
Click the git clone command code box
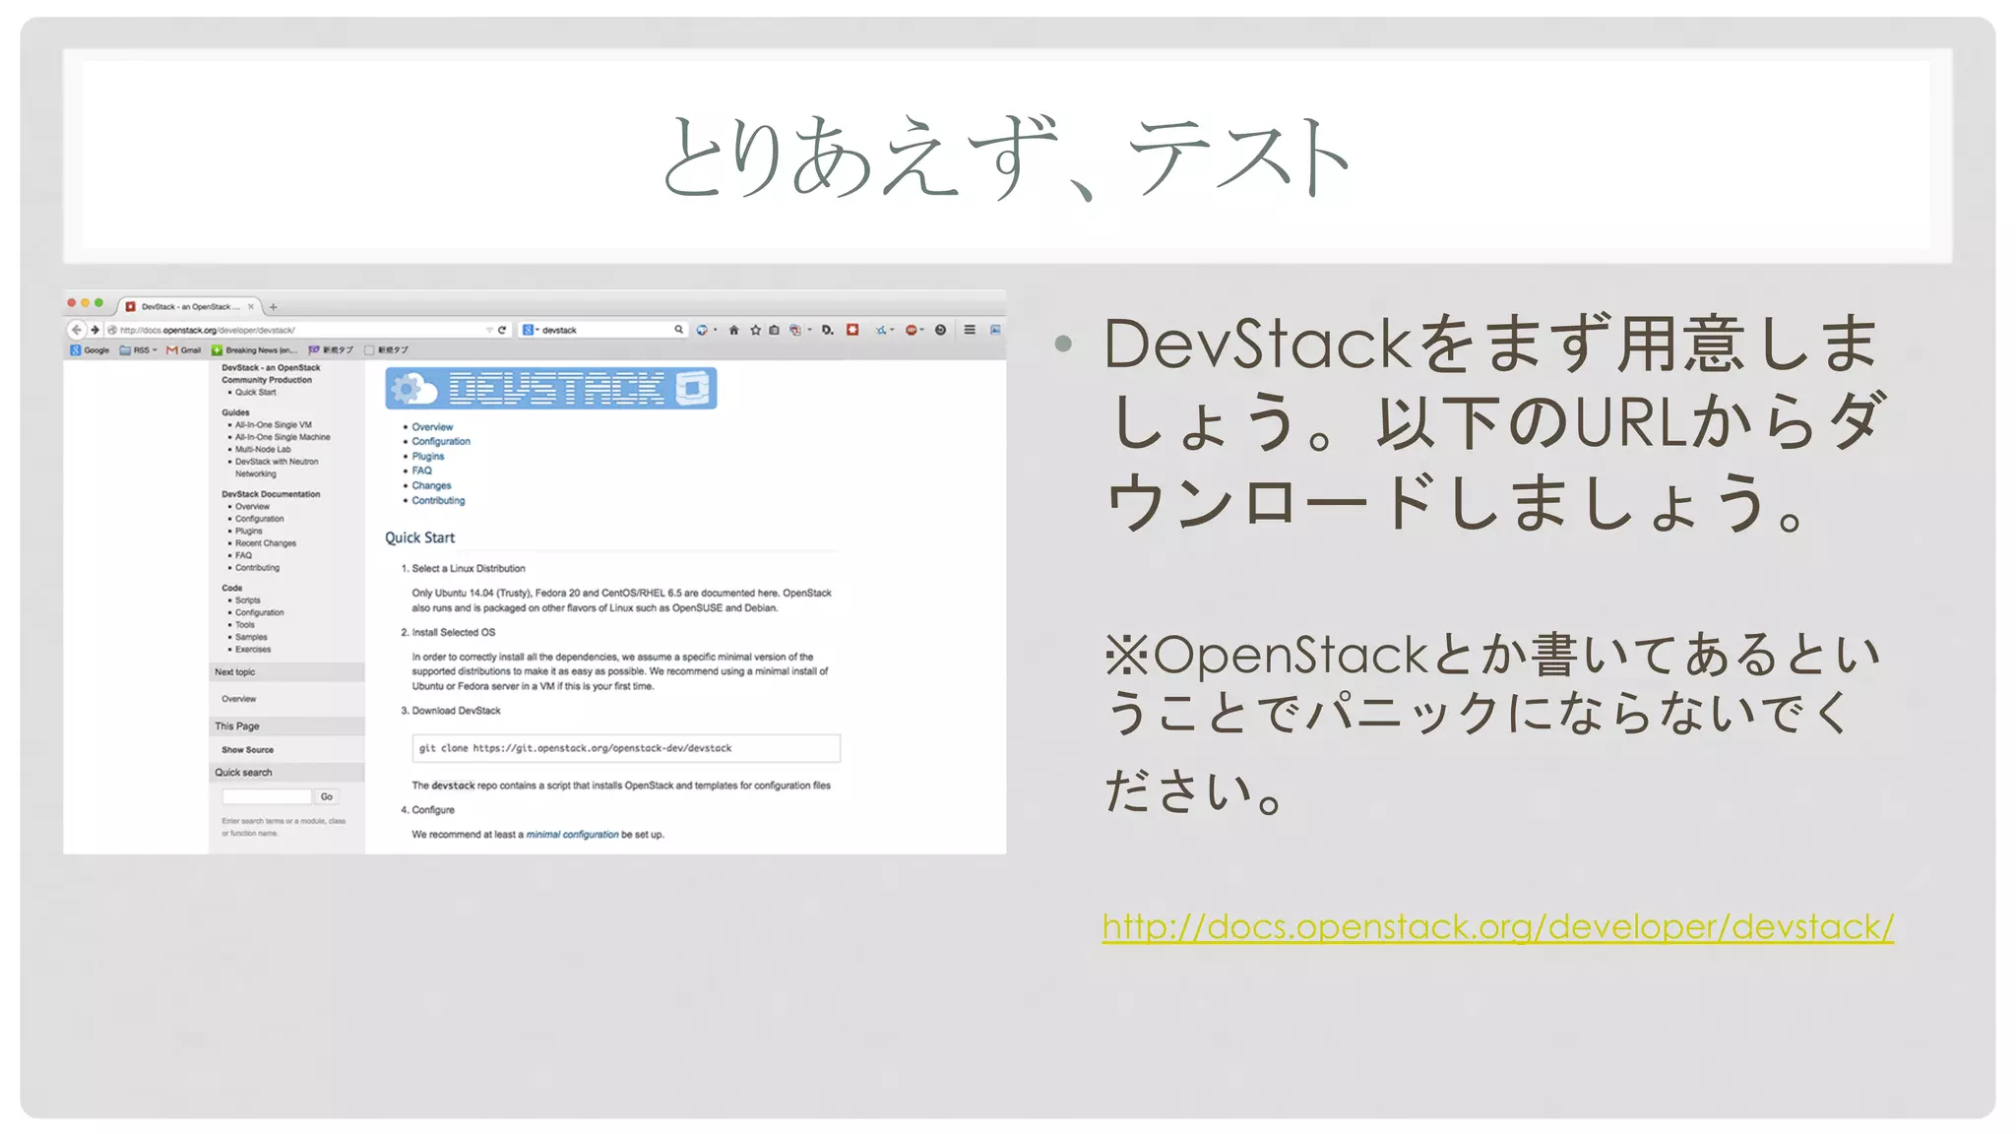point(626,748)
